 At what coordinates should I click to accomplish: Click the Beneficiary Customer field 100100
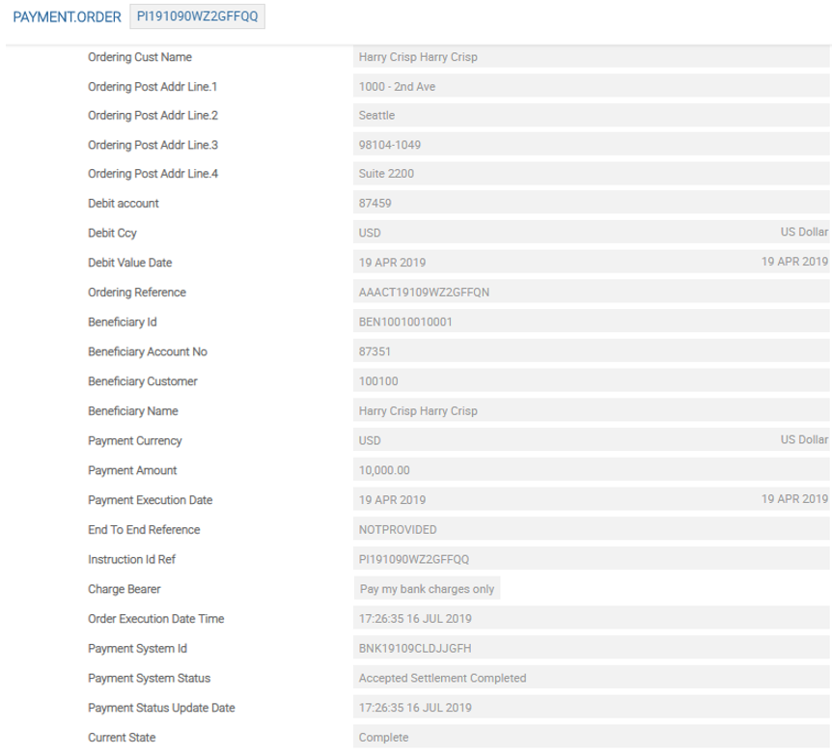coord(591,381)
